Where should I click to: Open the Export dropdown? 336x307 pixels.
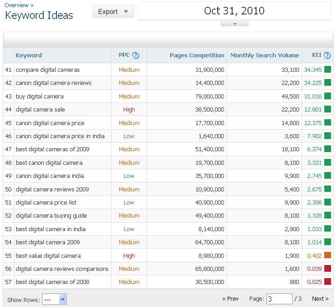click(x=113, y=12)
